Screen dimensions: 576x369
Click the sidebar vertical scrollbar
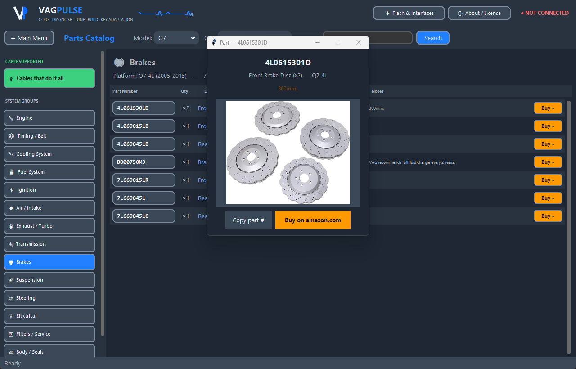pos(103,193)
